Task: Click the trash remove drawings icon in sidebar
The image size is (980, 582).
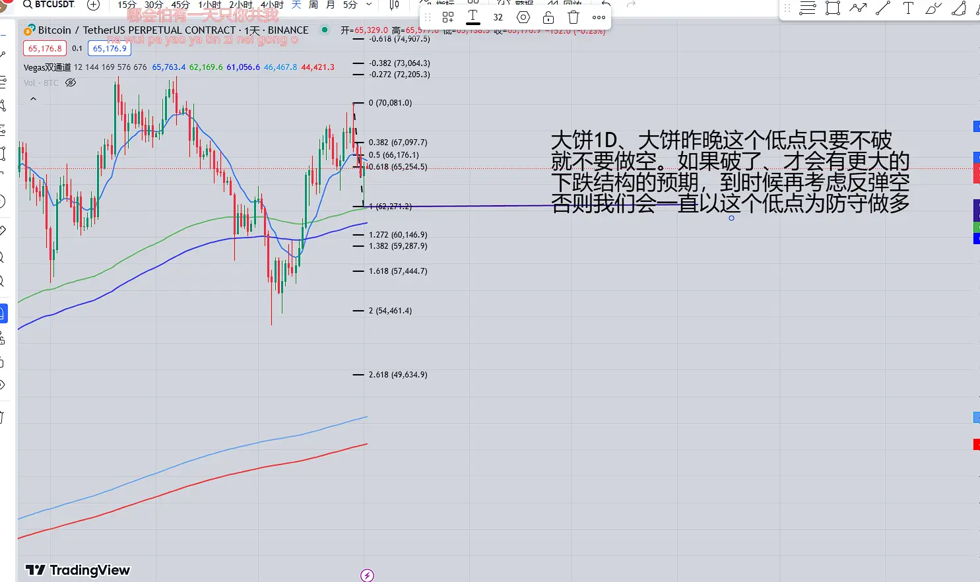Action: click(x=3, y=417)
